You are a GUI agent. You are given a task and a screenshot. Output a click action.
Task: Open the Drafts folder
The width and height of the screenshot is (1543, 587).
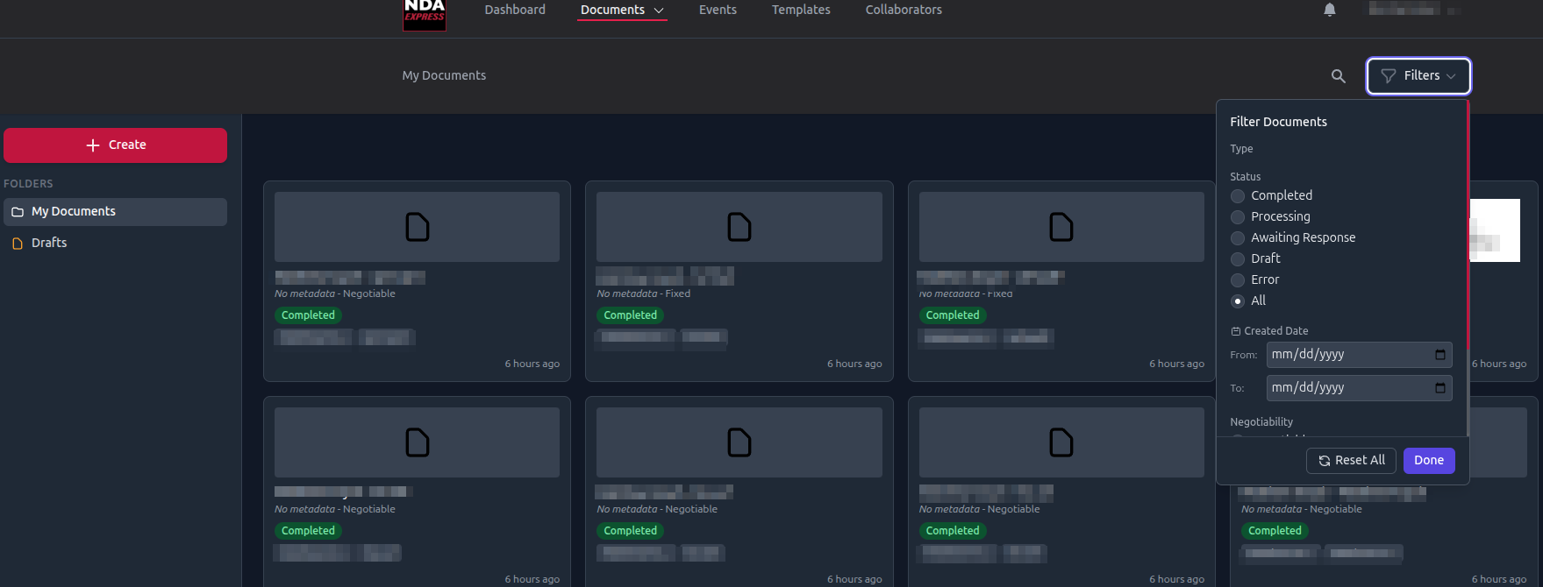[x=115, y=244]
